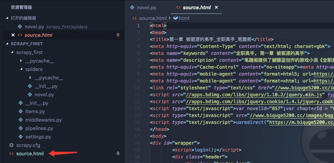Screen dimensions: 334x163
Task: Click the <body> tag on line 17
Action: tap(158, 136)
